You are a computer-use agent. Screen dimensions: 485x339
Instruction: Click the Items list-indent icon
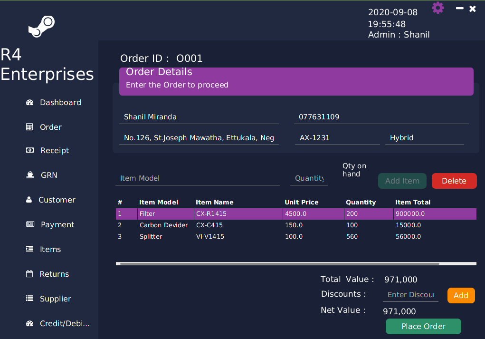click(30, 249)
